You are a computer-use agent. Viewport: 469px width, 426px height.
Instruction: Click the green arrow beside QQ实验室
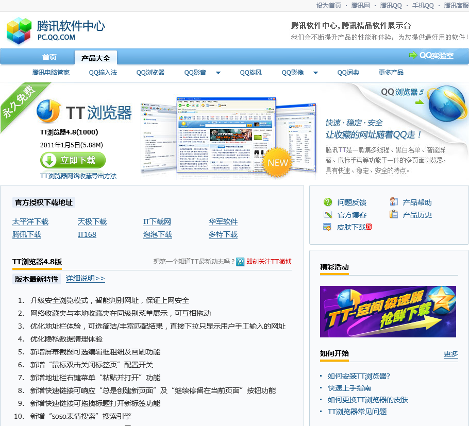coord(413,55)
